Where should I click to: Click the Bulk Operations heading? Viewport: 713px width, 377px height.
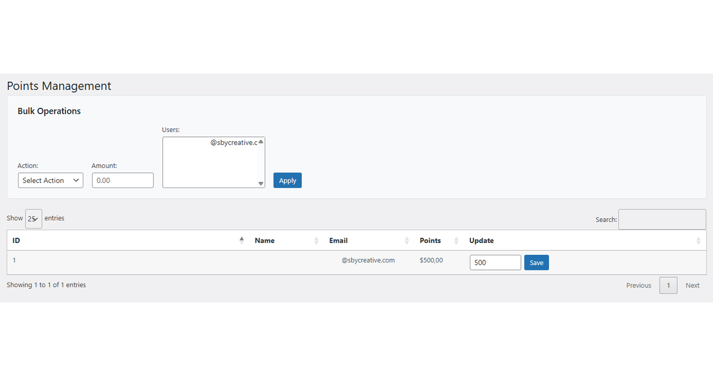(49, 111)
